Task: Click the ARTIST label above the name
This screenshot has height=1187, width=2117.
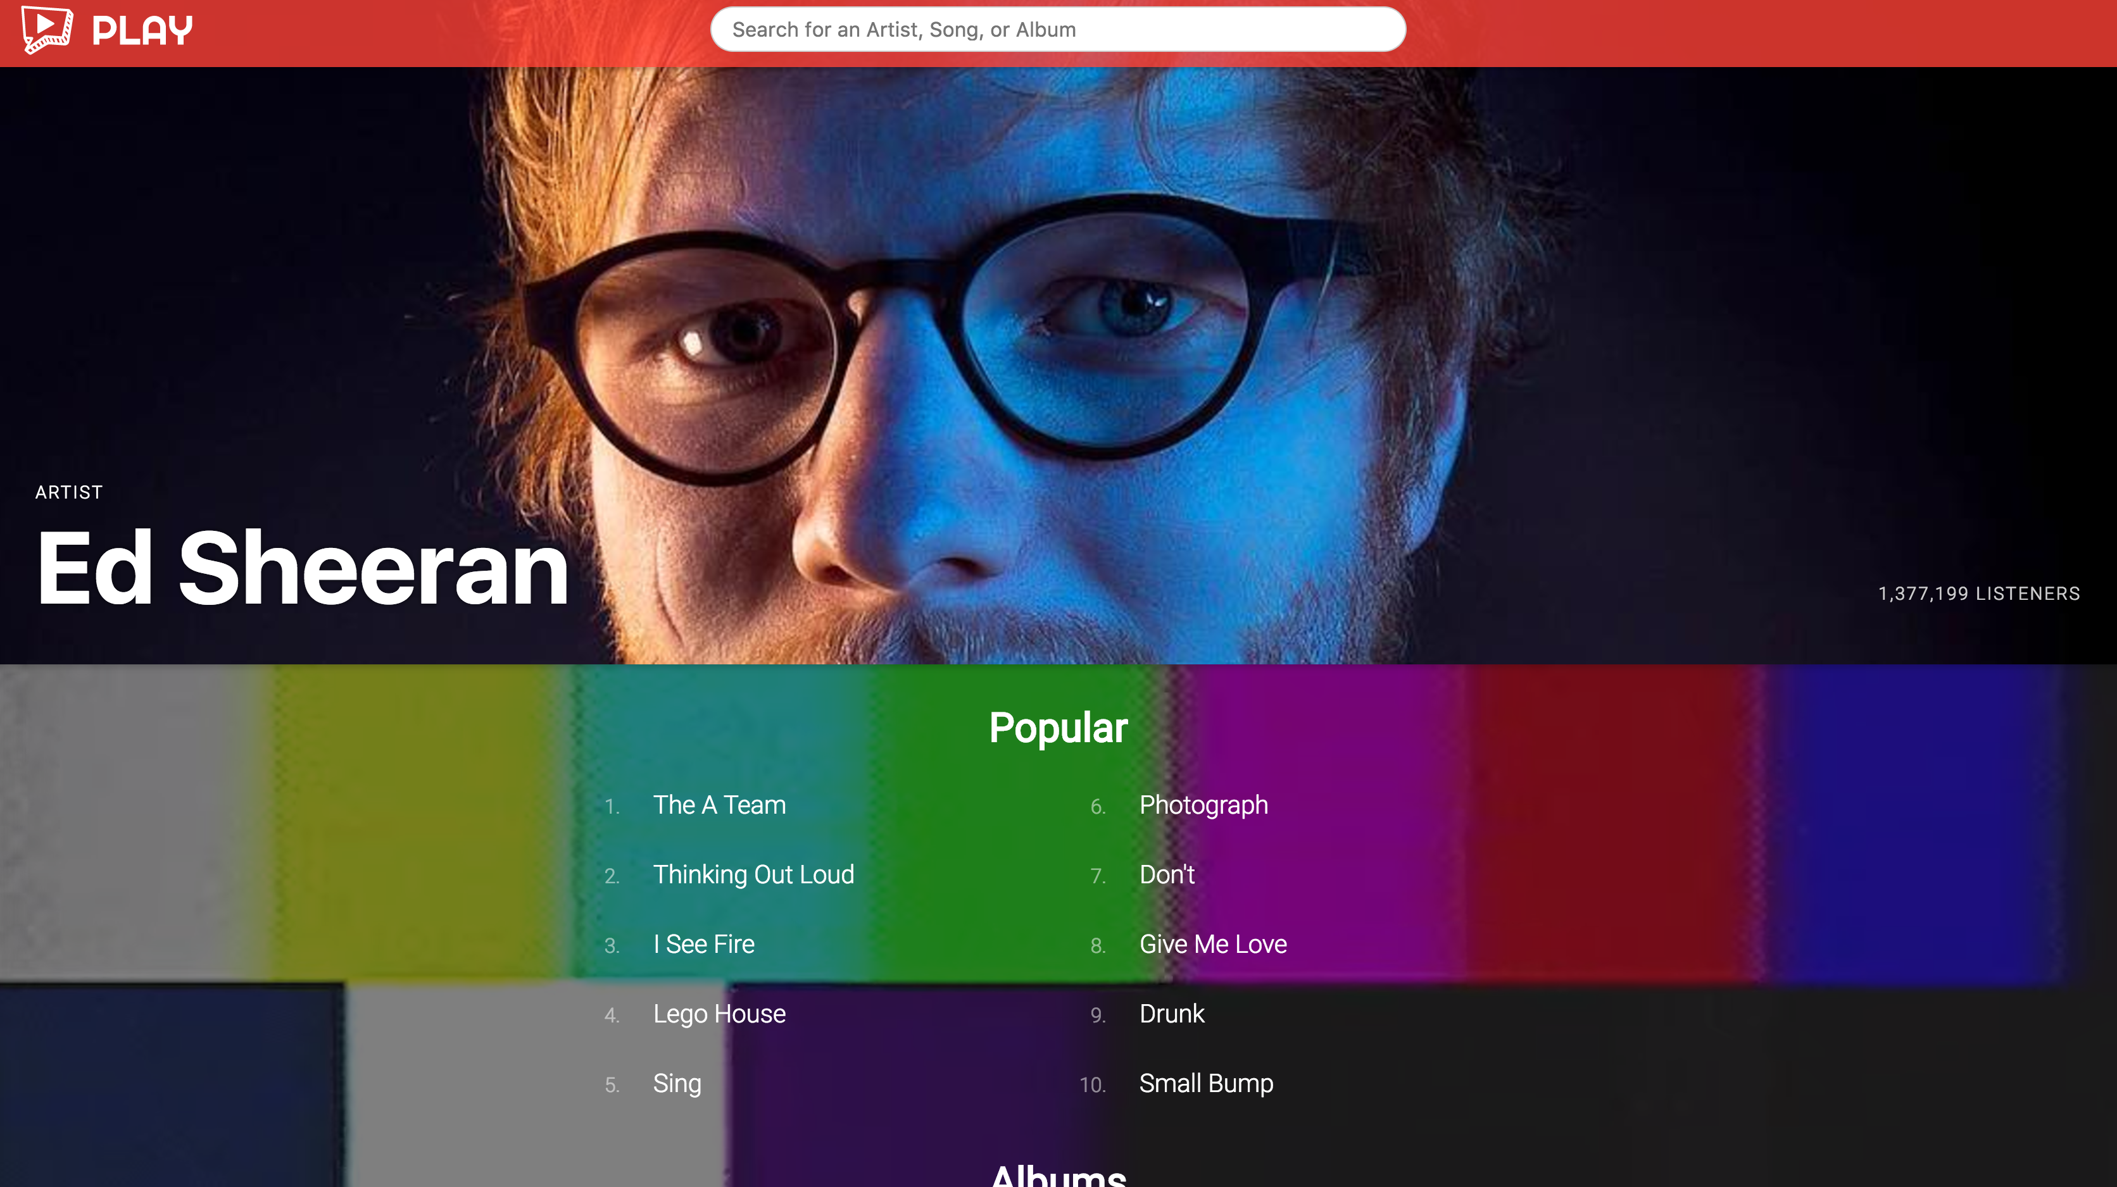Action: pos(69,492)
